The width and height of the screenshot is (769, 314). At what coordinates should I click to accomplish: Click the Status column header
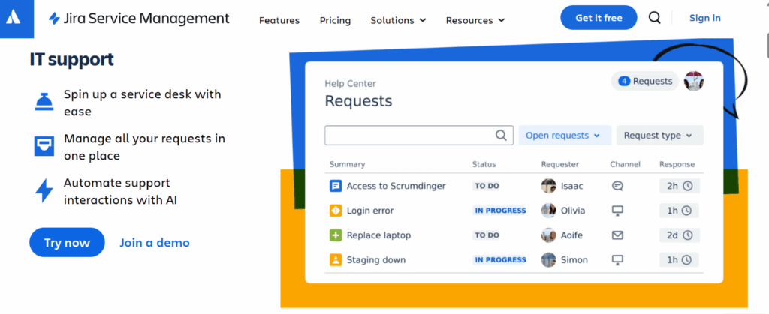(484, 164)
